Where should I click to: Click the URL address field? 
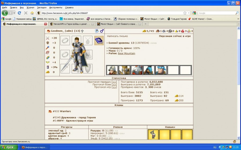click(112, 13)
